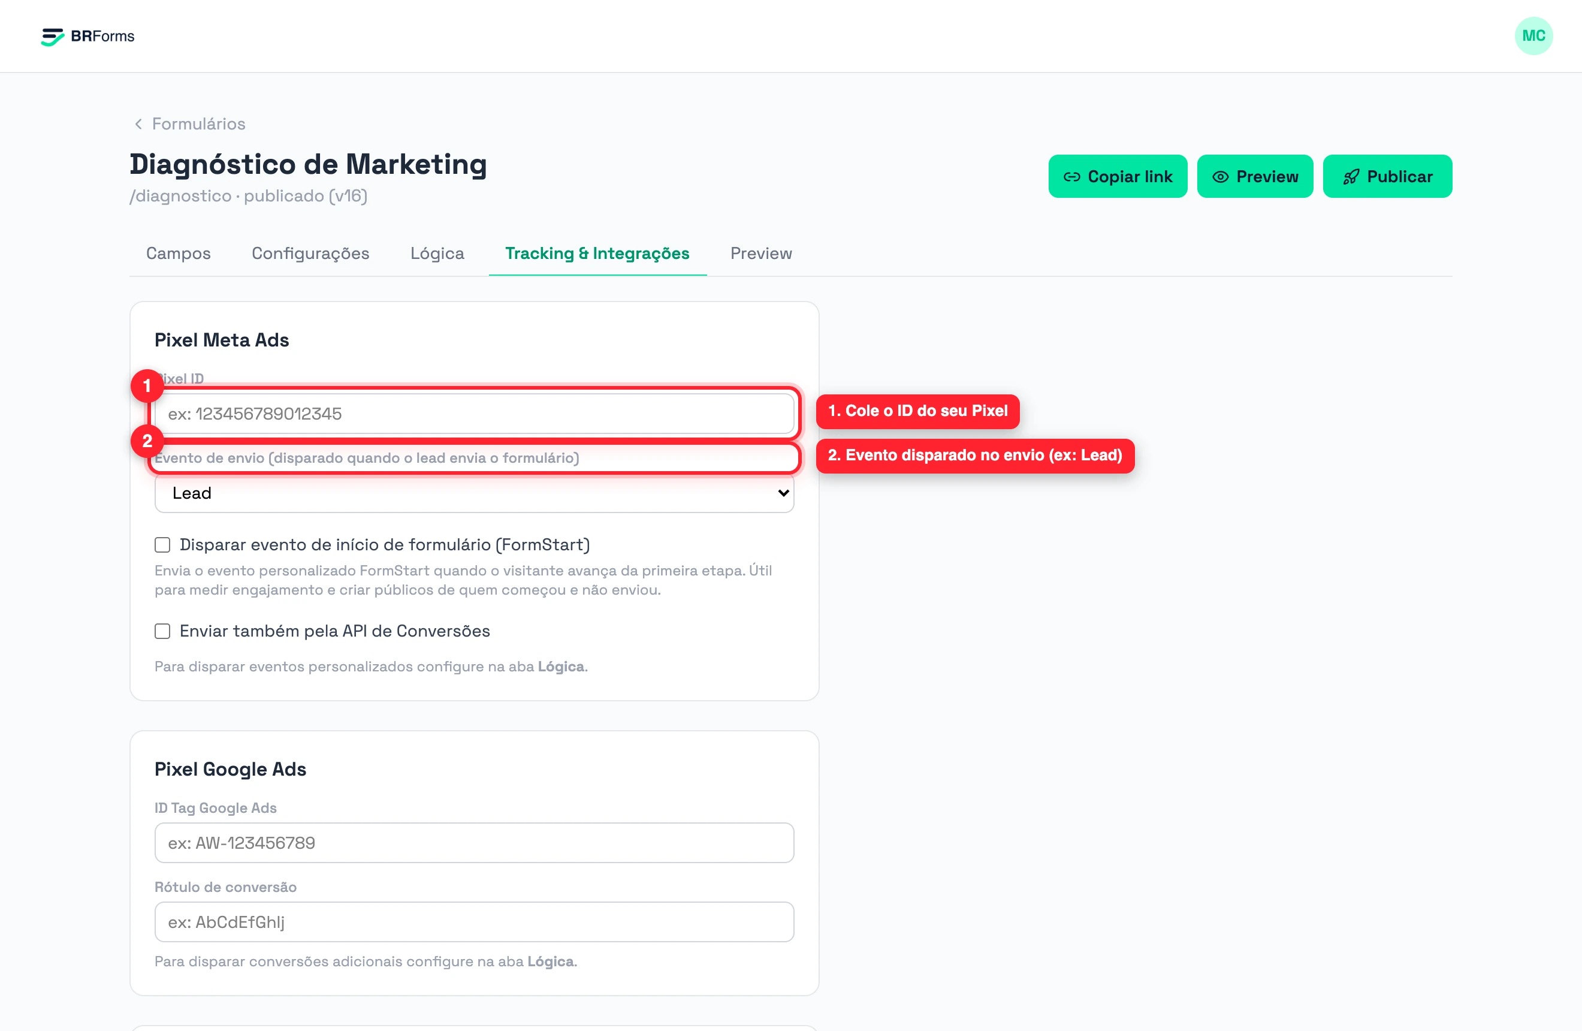Click the BRForms logo icon
The height and width of the screenshot is (1031, 1582).
point(53,37)
